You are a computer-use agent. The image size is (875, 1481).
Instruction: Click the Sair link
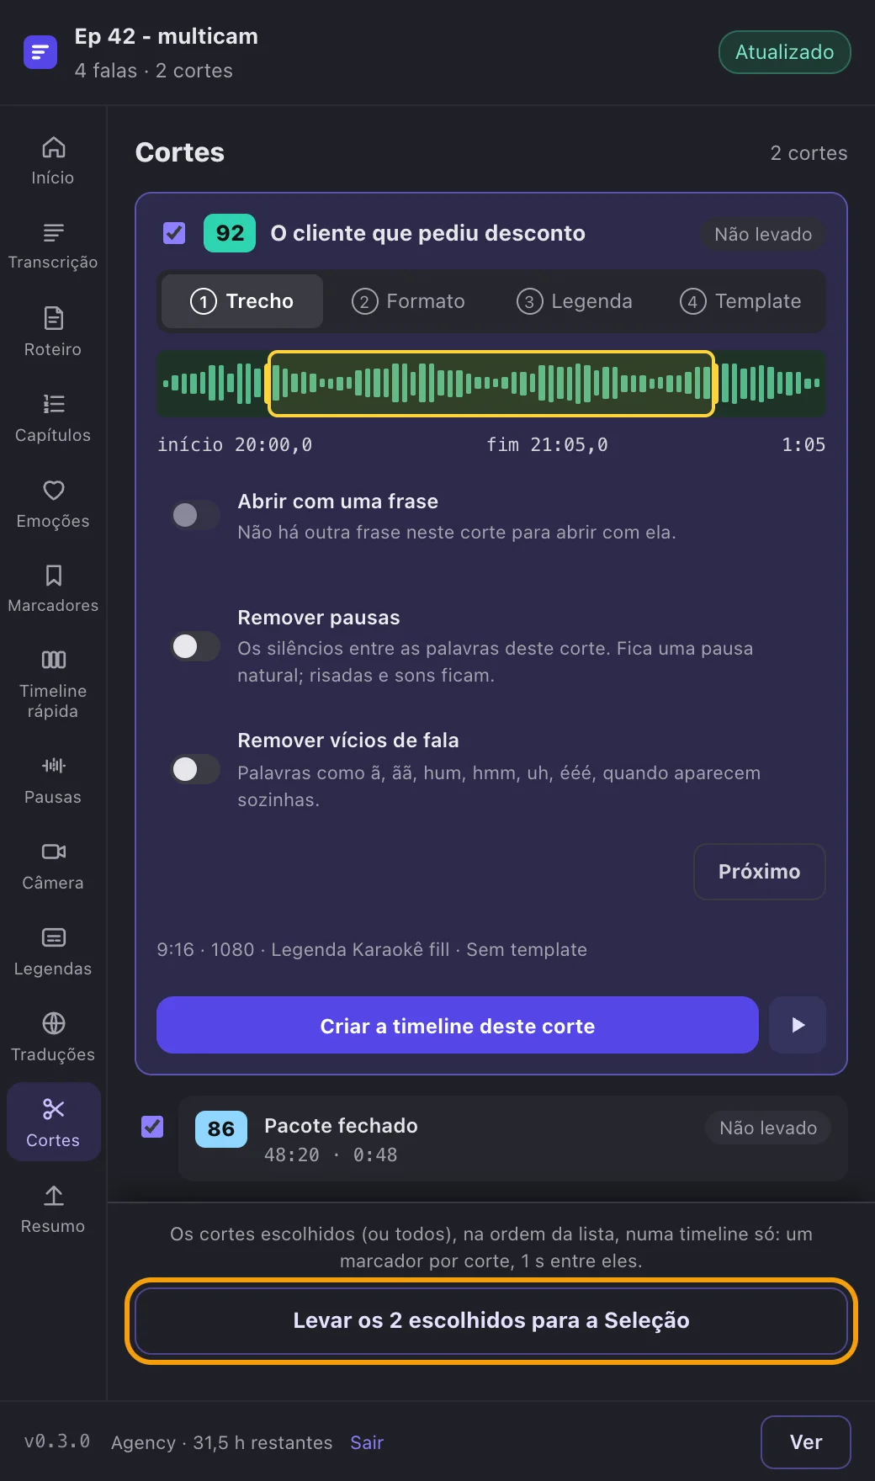367,1442
